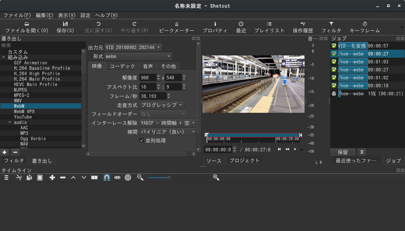
Task: Click the ソース player tab
Action: pyautogui.click(x=214, y=161)
